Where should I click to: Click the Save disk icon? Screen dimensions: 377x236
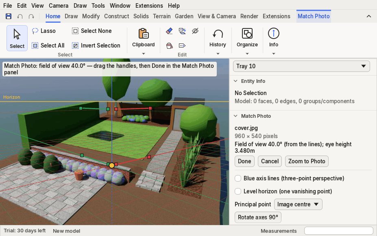(9, 16)
